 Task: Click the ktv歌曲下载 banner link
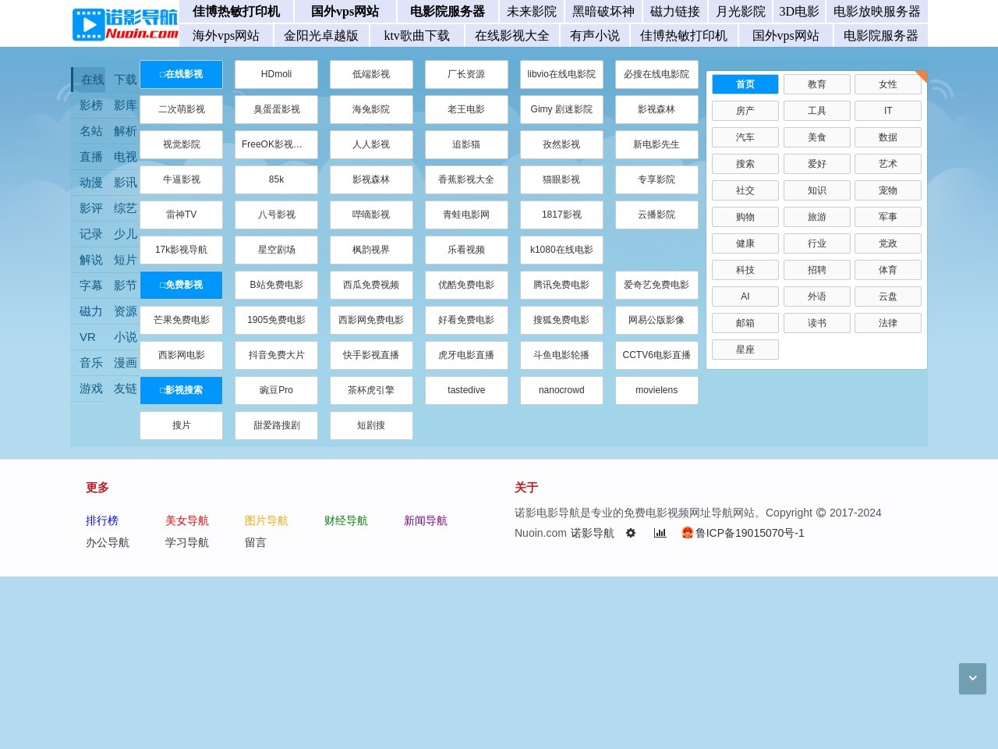[x=416, y=36]
